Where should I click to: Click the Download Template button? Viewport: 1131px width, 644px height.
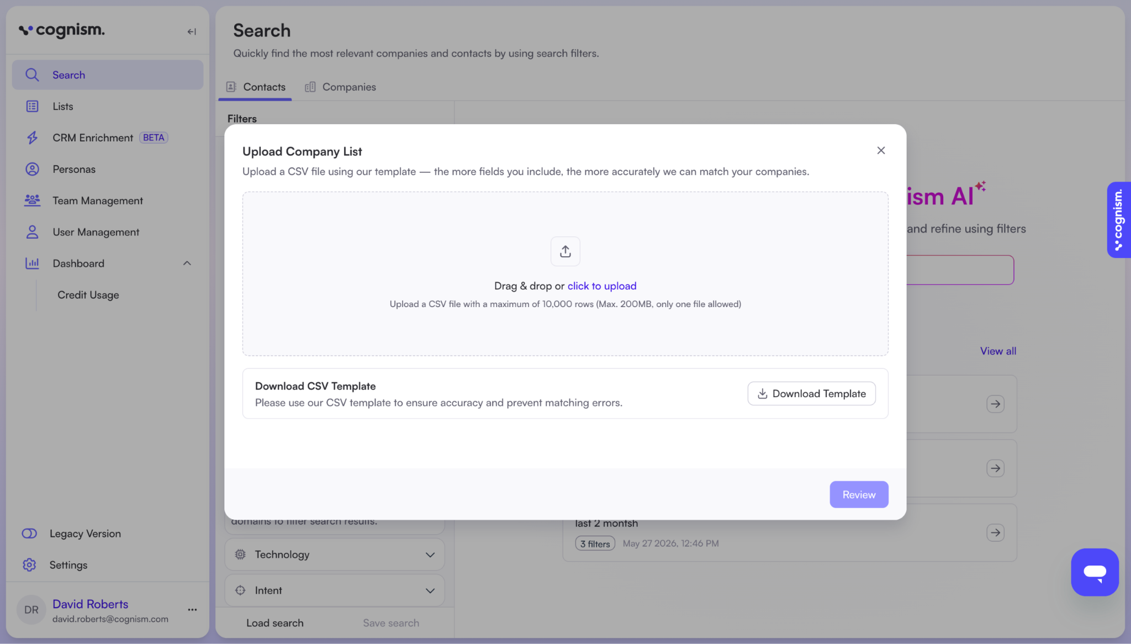point(811,393)
